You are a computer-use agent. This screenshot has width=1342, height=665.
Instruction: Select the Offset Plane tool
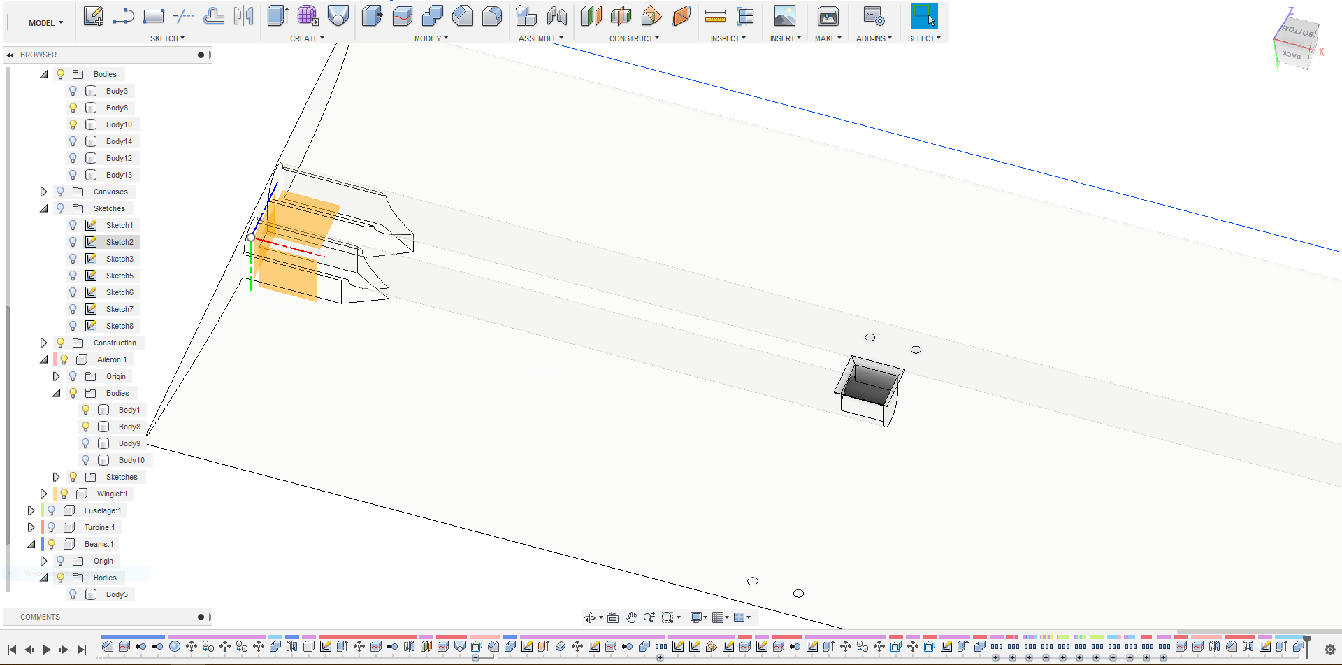click(x=591, y=16)
